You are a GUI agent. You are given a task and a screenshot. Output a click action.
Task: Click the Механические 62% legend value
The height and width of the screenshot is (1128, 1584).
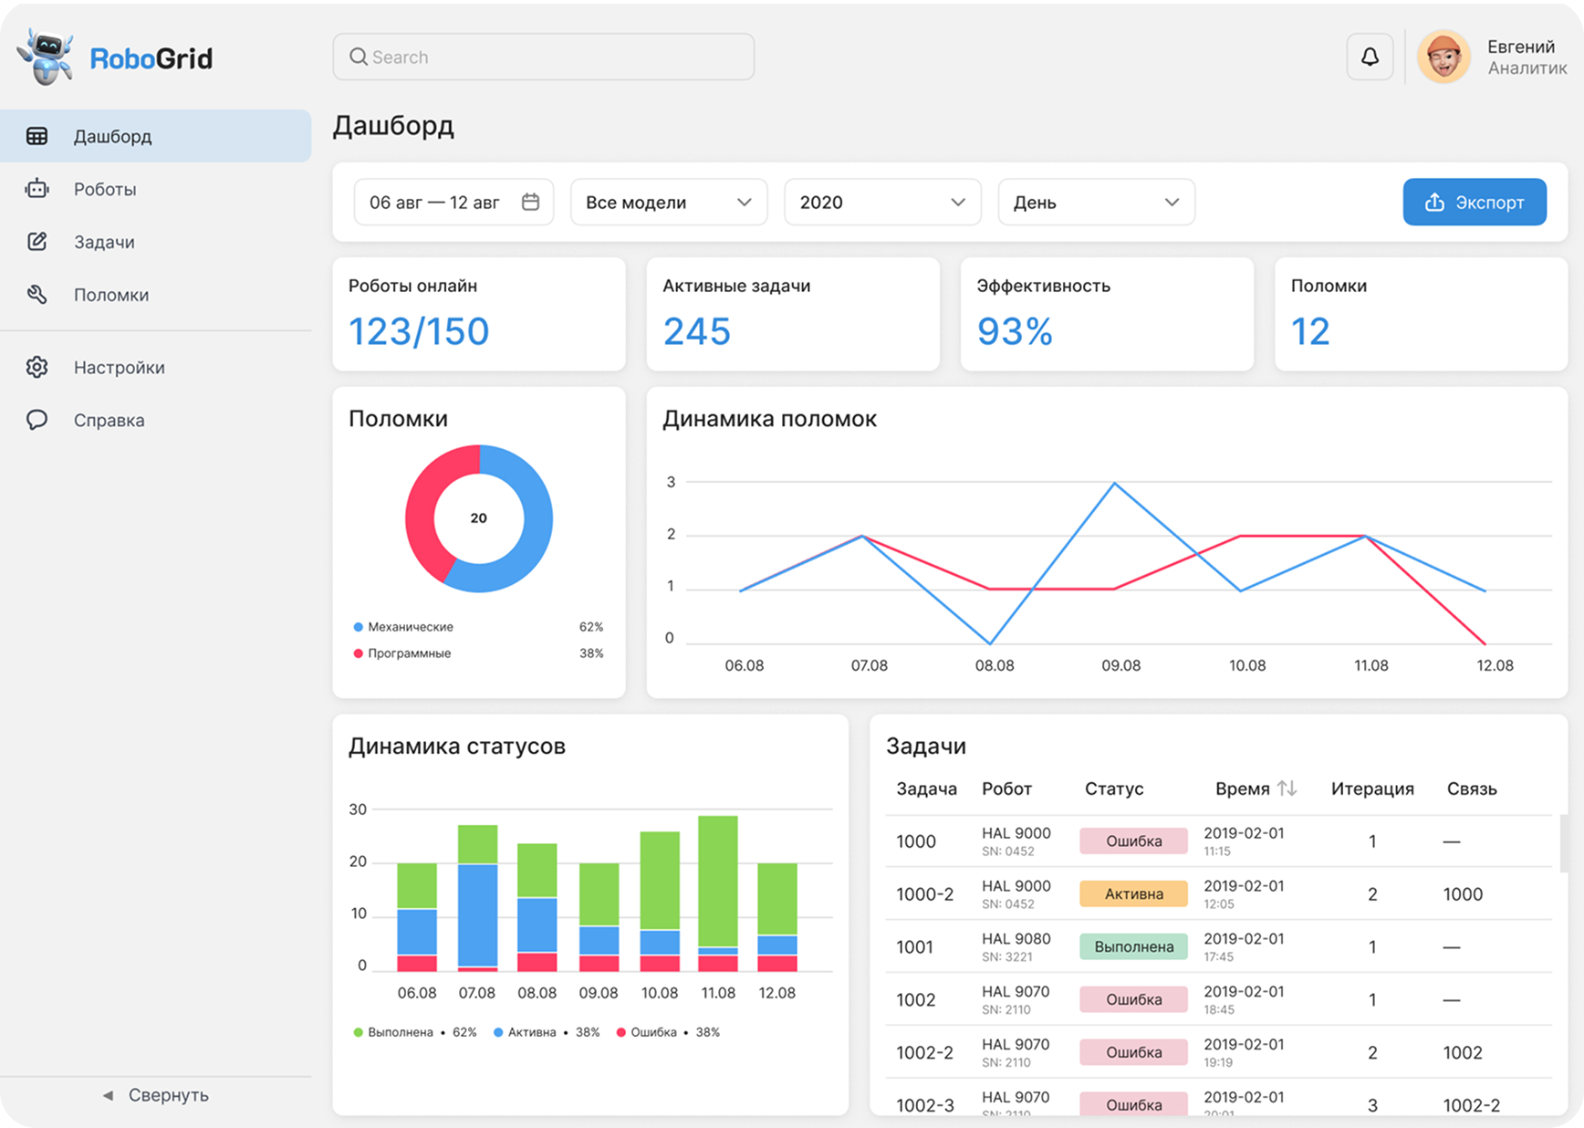(x=591, y=627)
